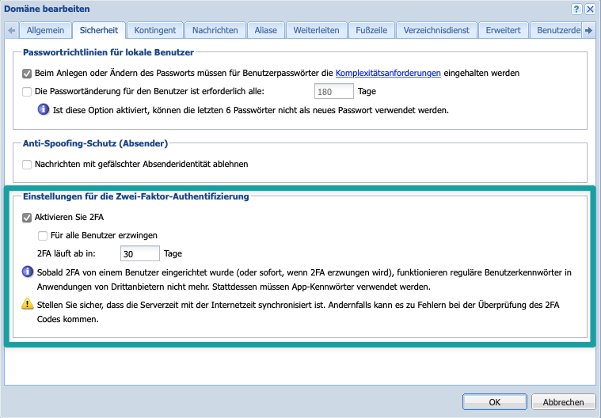
Task: Switch to the Allgemein tab
Action: click(45, 30)
